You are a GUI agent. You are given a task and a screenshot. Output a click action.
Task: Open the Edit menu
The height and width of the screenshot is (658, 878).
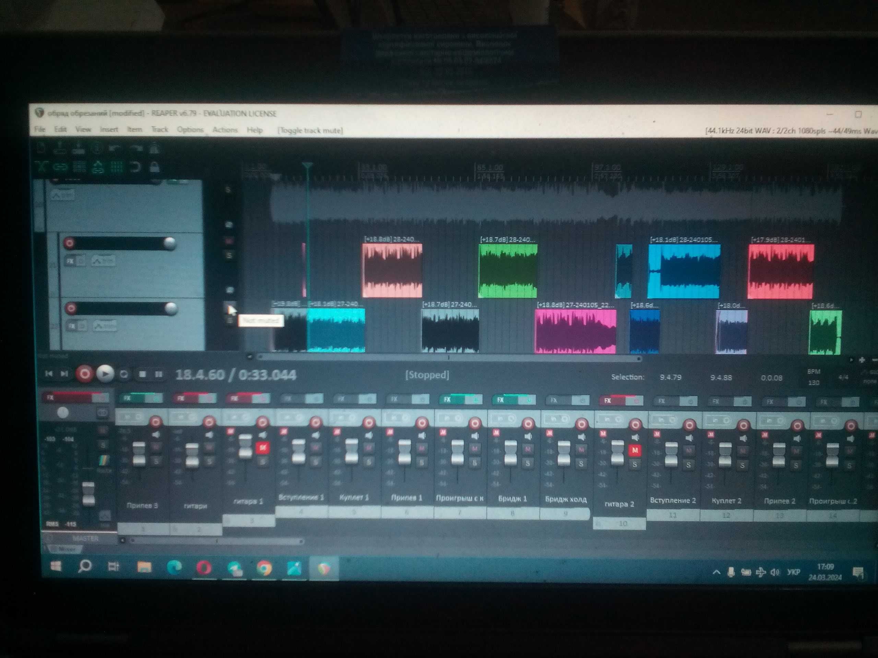(x=60, y=129)
